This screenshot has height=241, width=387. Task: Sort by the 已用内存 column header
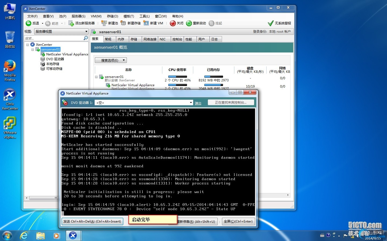[213, 70]
